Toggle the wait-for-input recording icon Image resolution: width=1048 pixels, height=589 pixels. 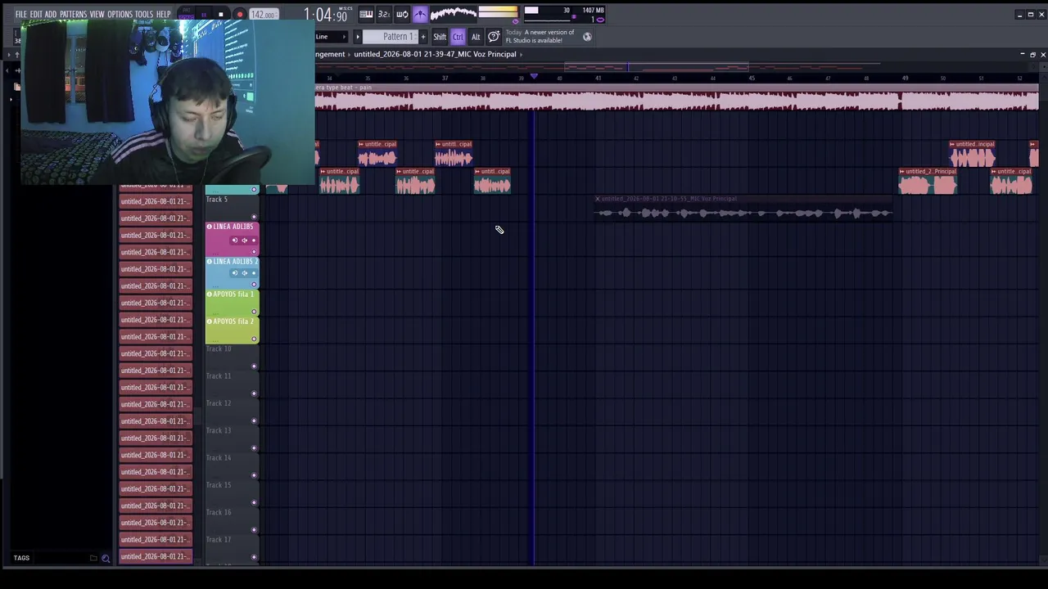click(402, 15)
